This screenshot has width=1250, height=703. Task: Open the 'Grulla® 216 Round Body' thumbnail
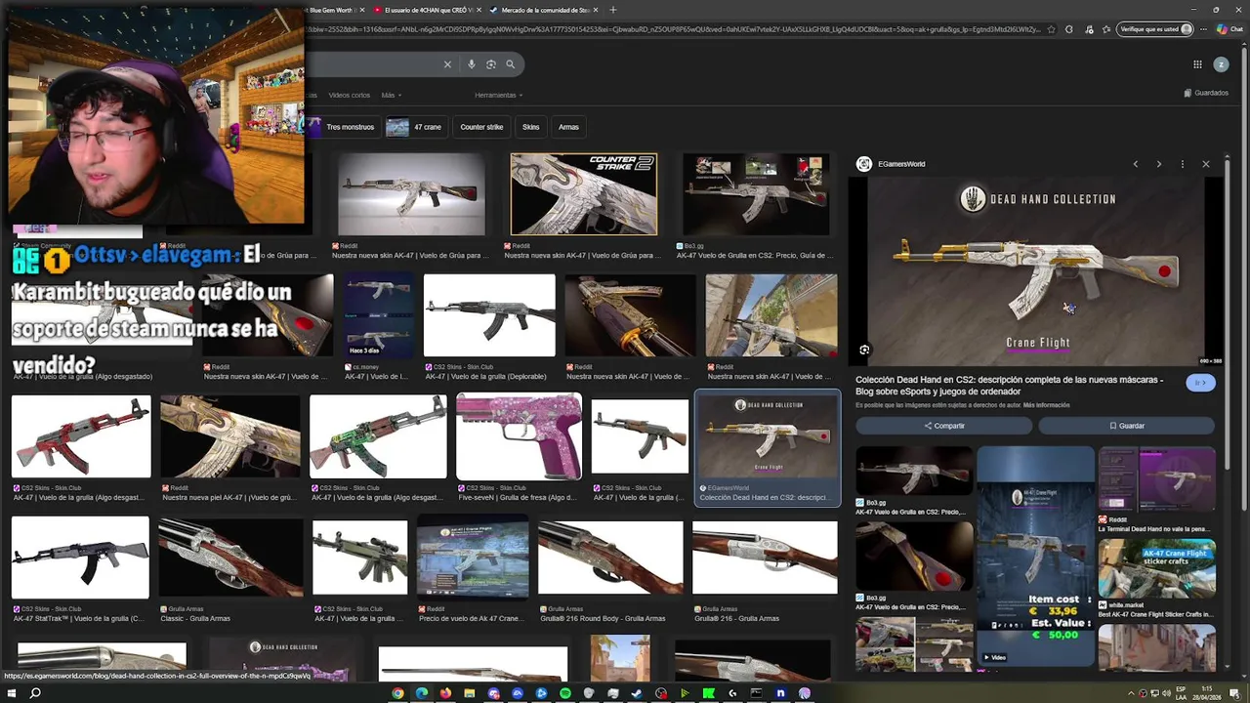[x=610, y=558]
